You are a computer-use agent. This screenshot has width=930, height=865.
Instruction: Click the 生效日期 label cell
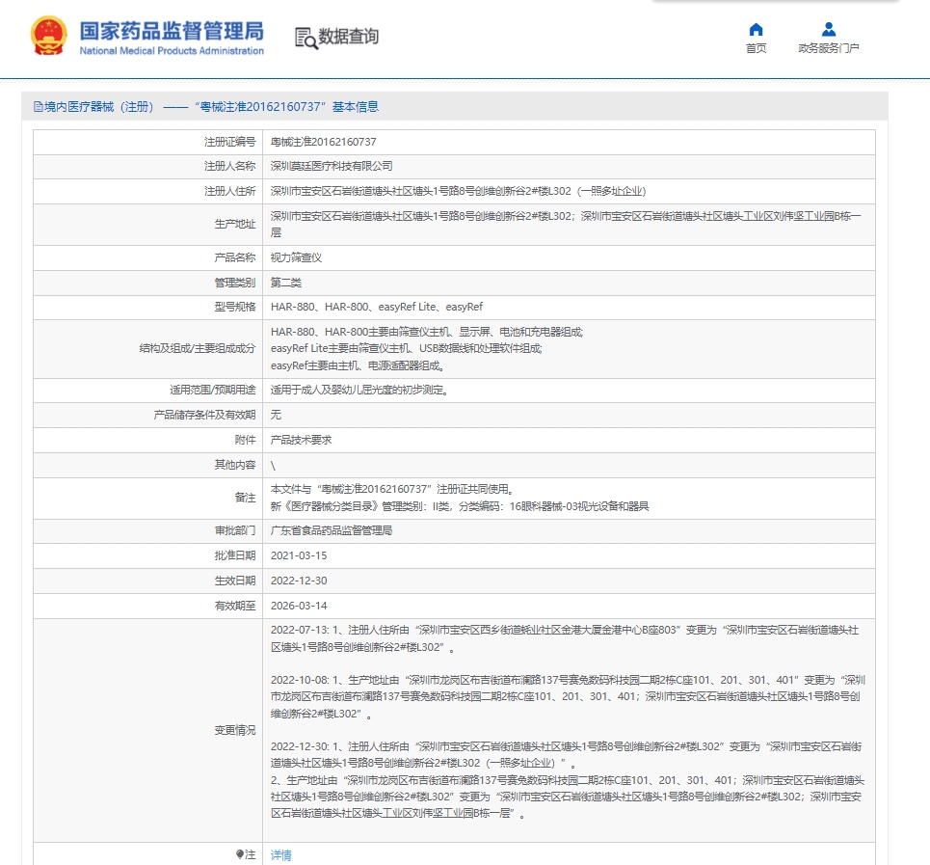click(148, 581)
